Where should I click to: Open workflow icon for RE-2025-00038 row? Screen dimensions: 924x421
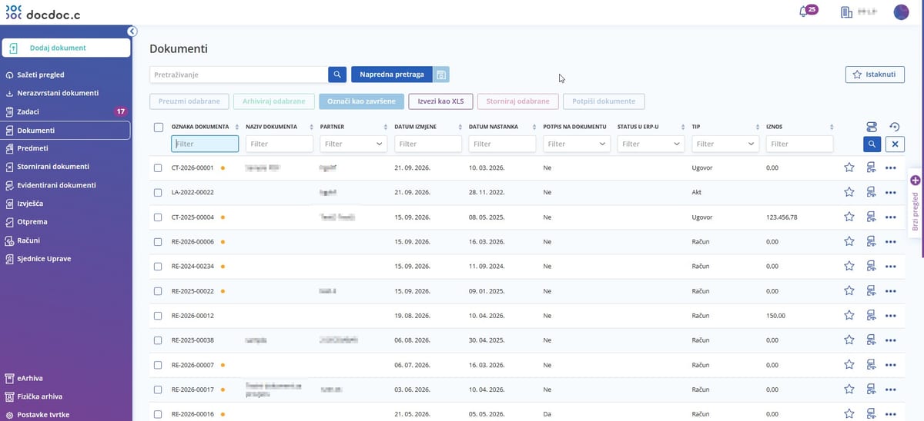[872, 340]
